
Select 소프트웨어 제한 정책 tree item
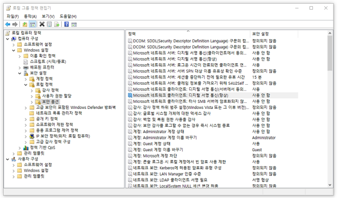pos(54,125)
